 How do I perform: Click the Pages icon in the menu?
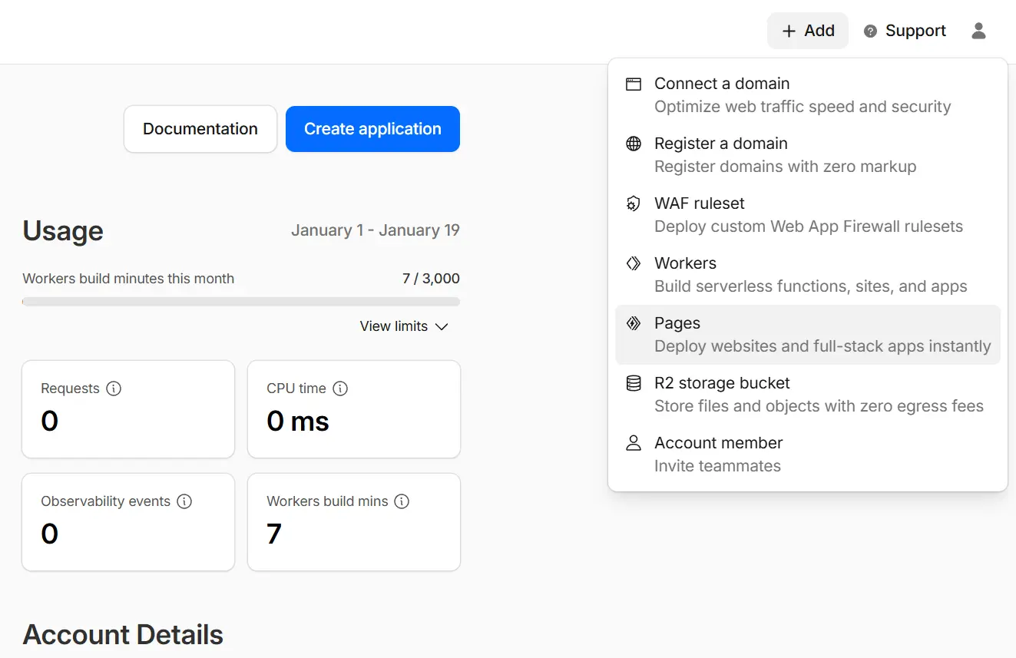634,324
